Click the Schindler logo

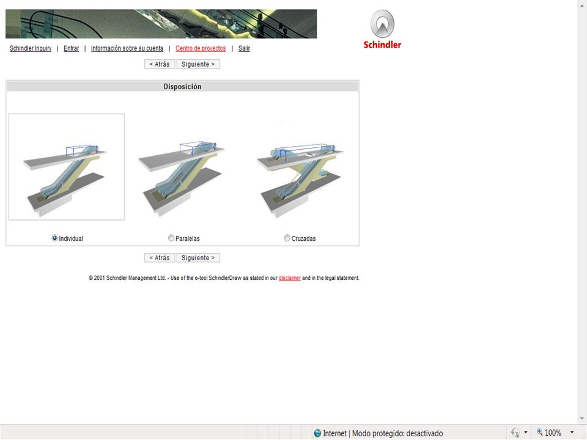click(x=382, y=29)
